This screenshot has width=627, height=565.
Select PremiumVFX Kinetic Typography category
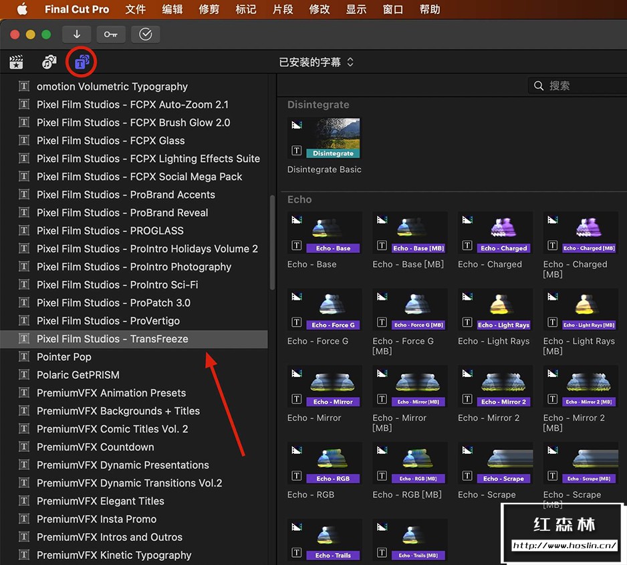[134, 555]
